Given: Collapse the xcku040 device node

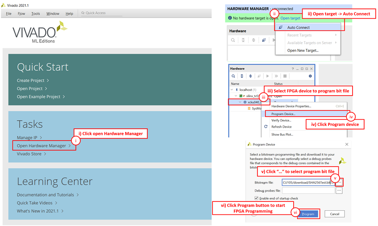Looking at the screenshot, I should (x=240, y=102).
